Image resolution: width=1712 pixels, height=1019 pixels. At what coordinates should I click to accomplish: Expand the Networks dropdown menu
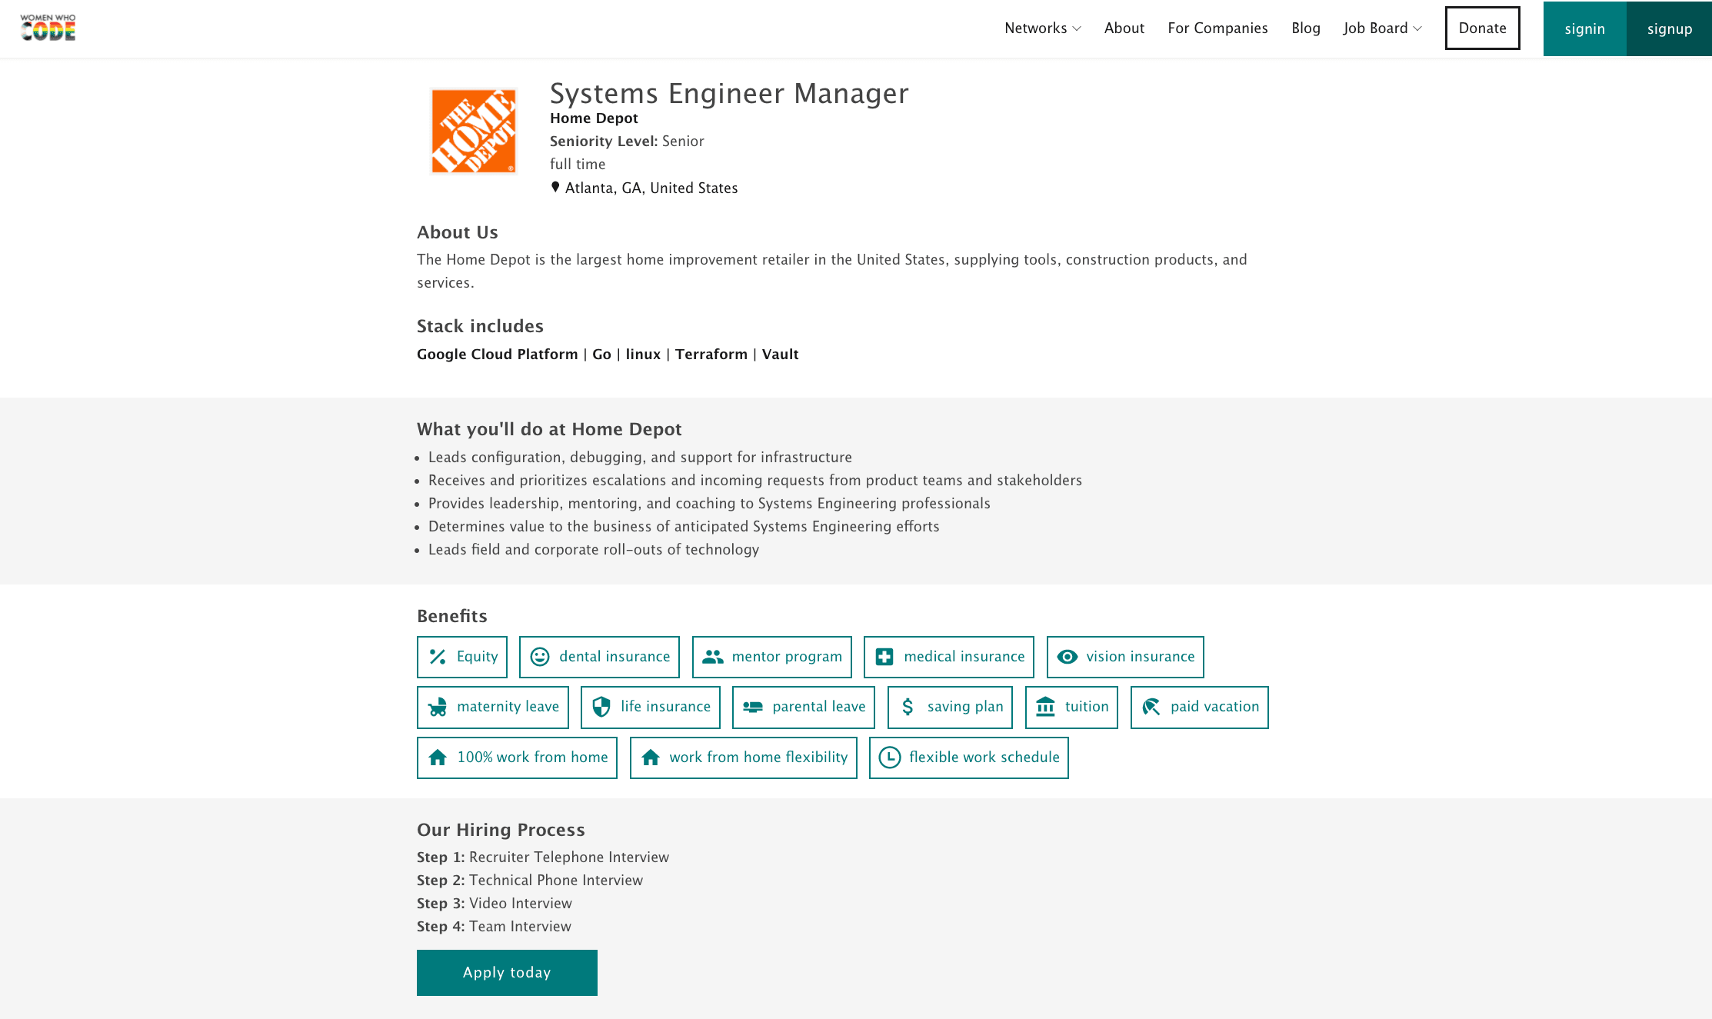tap(1042, 28)
